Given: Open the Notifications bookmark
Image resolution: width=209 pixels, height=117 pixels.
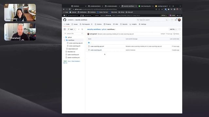Looking at the screenshot, I should (x=82, y=12).
